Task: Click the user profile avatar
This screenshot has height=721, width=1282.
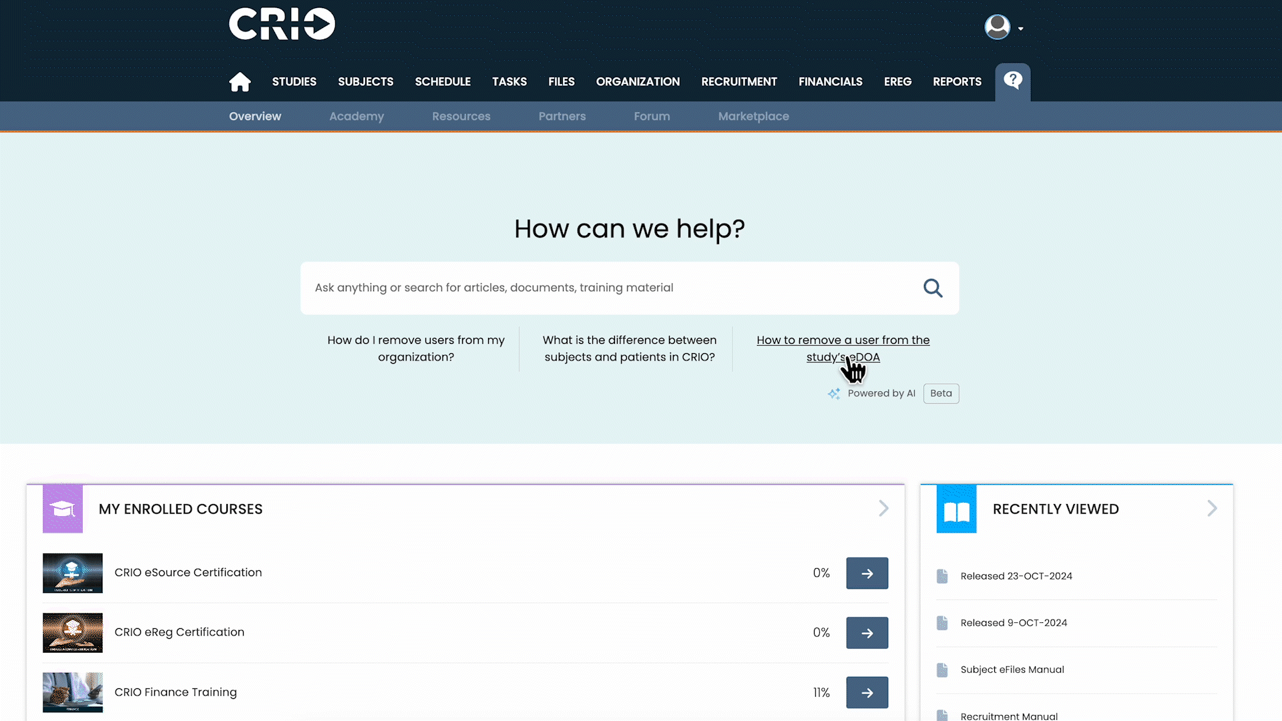Action: pyautogui.click(x=998, y=27)
